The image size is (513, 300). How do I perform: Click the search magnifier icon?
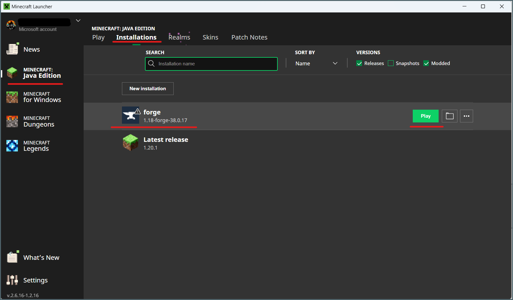(x=151, y=63)
